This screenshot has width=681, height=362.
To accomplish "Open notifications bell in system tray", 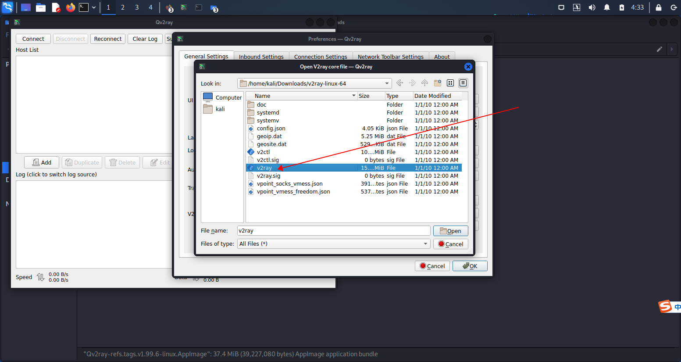I will pos(607,7).
